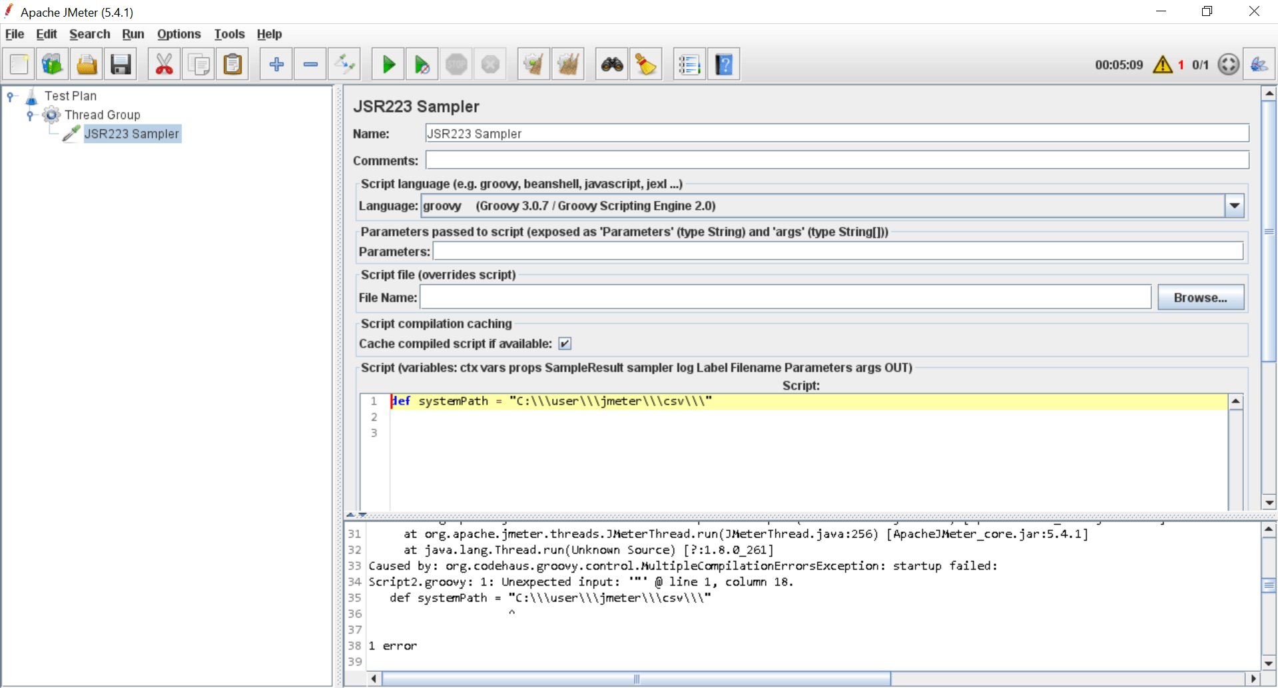Create a new test plan
This screenshot has width=1278, height=688.
pos(19,64)
